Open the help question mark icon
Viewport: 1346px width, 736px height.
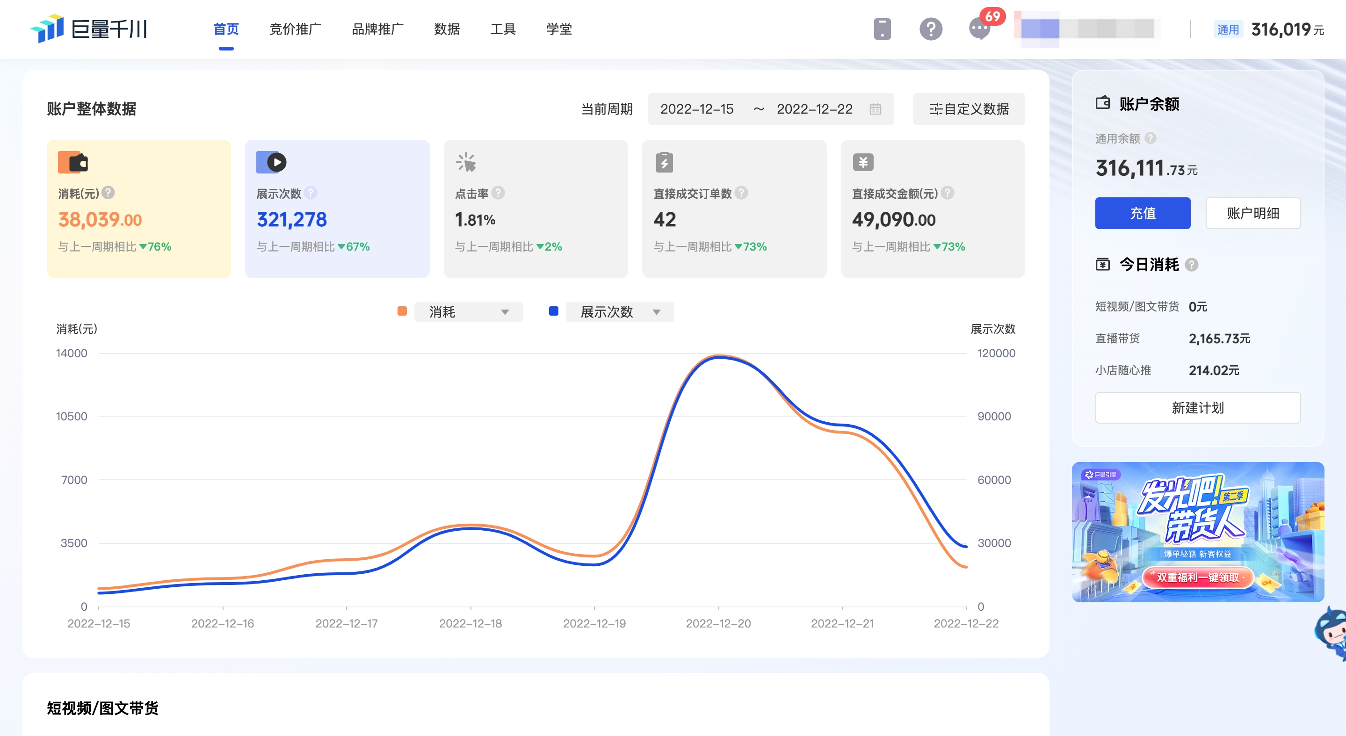(931, 29)
